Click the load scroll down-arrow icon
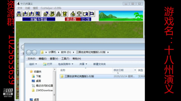This screenshot has height=101, width=181. [x=25, y=14]
